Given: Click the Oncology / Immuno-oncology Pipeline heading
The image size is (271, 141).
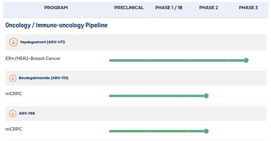Looking at the screenshot, I should (x=57, y=25).
